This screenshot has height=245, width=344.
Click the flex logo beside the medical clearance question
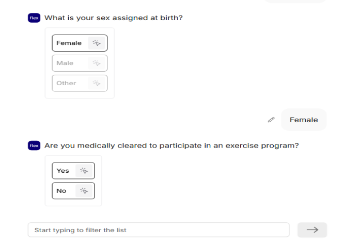[x=34, y=146]
